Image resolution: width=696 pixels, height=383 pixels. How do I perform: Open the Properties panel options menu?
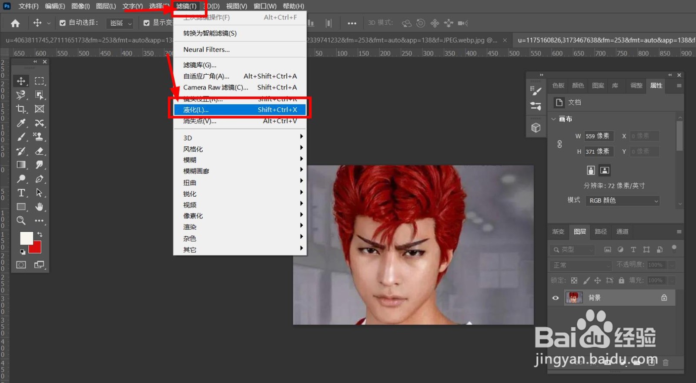click(x=679, y=86)
